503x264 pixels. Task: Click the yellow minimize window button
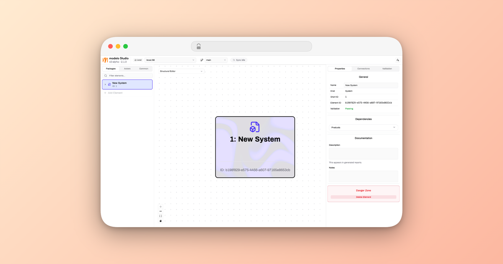coord(118,46)
